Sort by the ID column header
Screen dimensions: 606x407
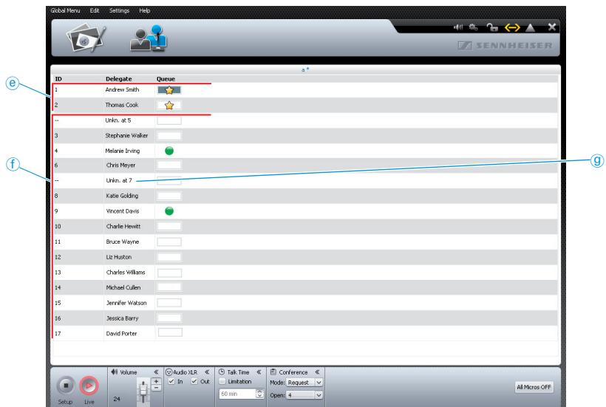pos(58,79)
